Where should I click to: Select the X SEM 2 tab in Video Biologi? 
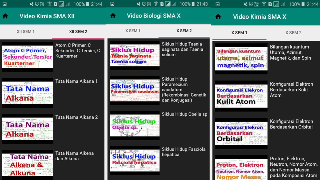(184, 31)
